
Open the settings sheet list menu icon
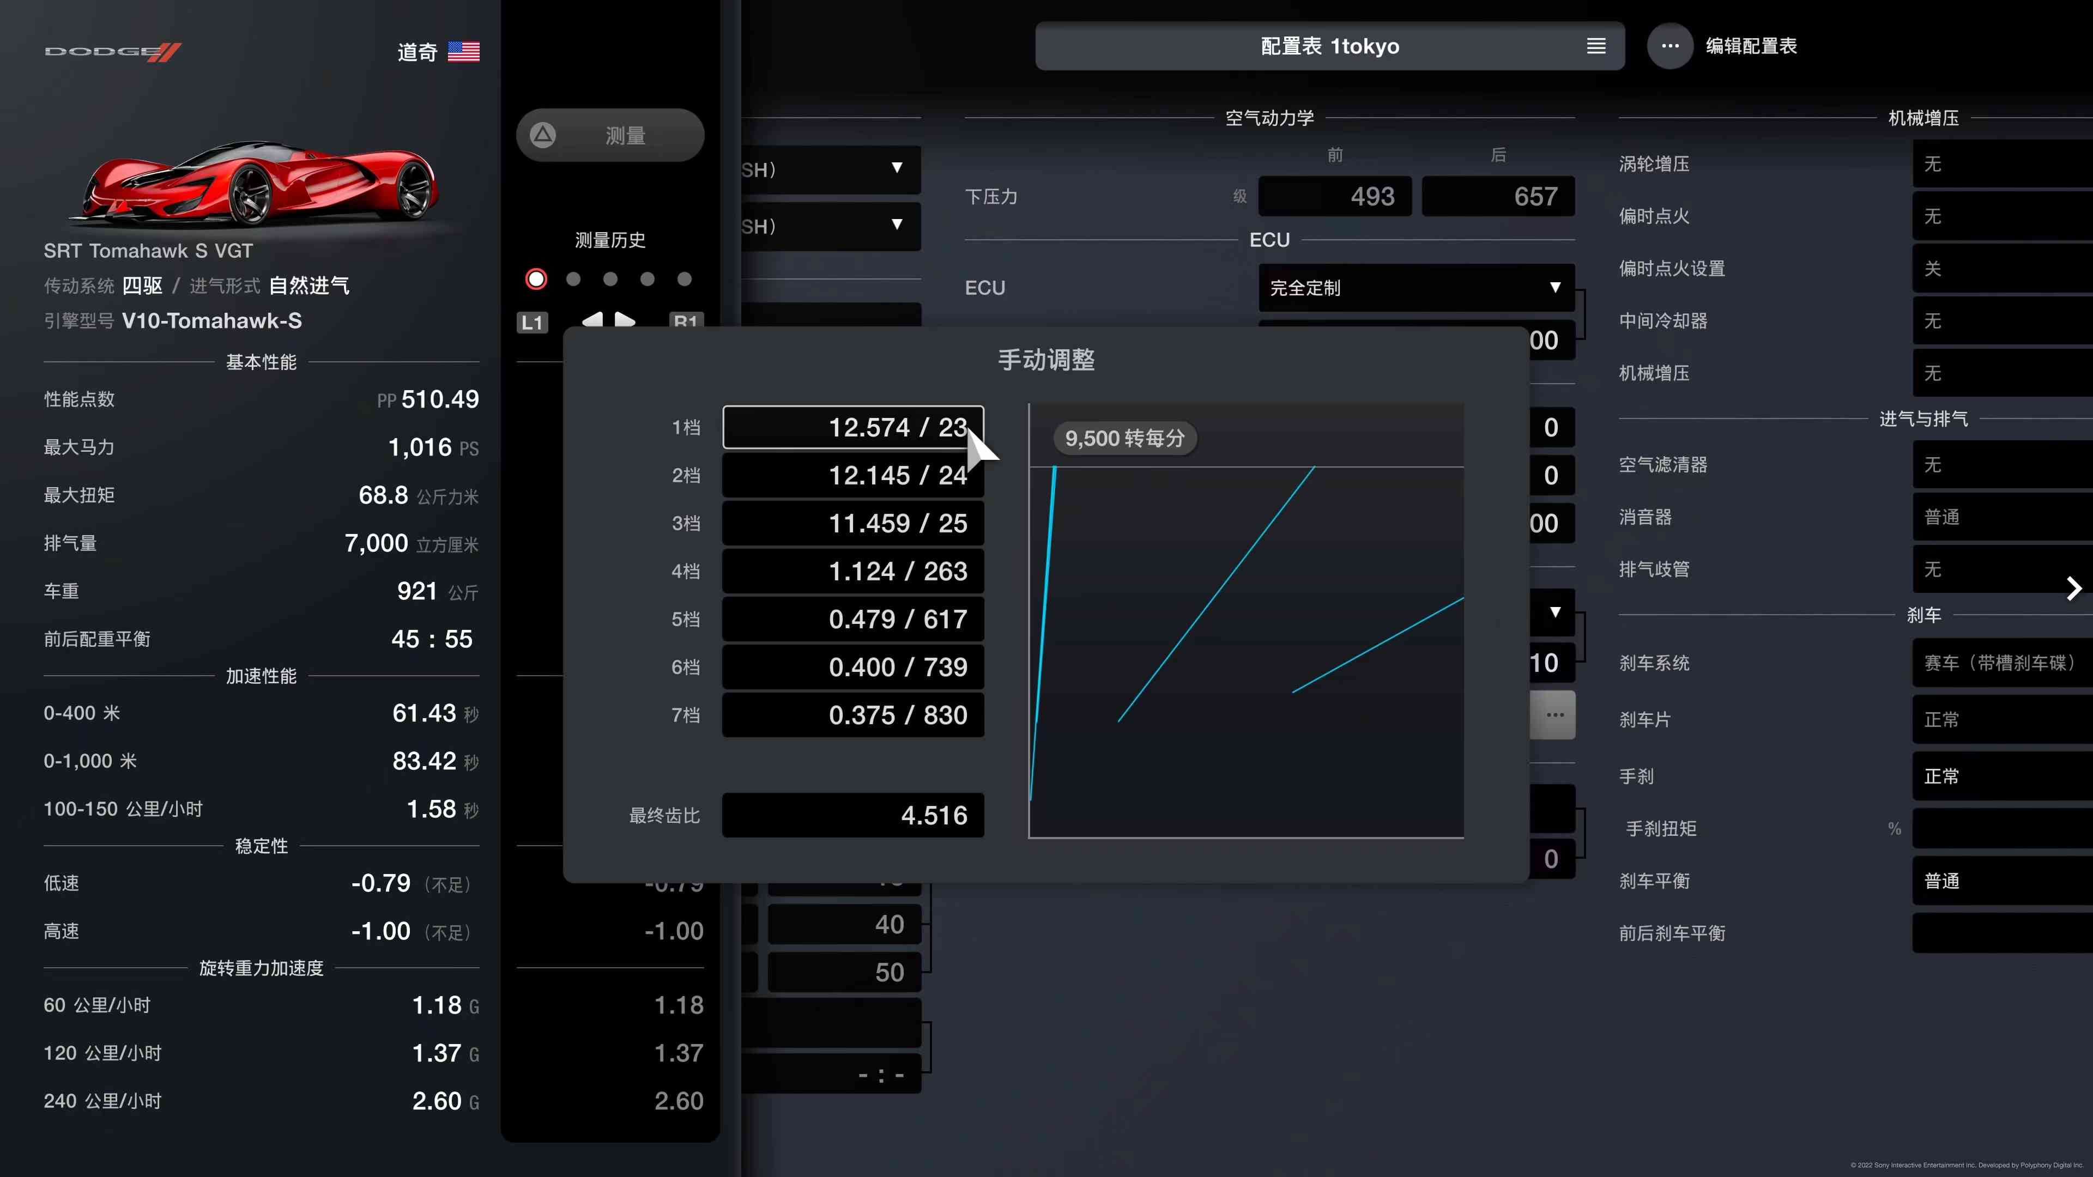pyautogui.click(x=1596, y=46)
